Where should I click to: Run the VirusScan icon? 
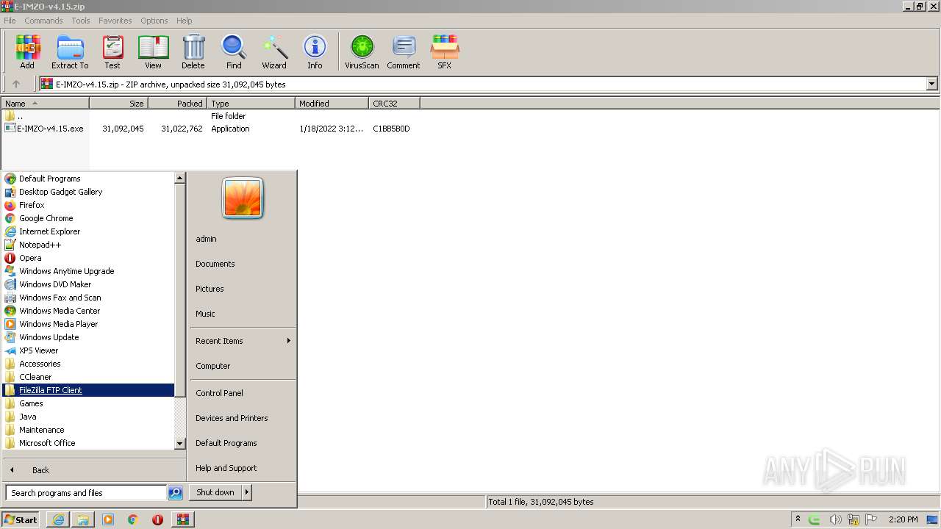click(362, 51)
